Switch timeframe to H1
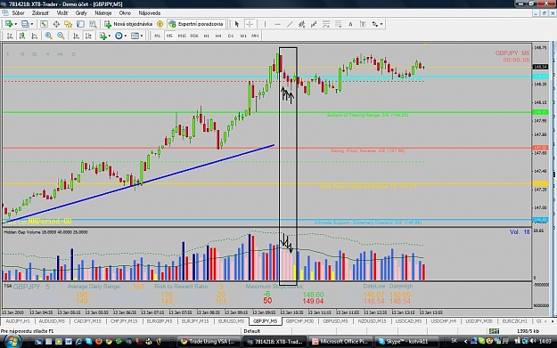The image size is (557, 348). tap(207, 36)
